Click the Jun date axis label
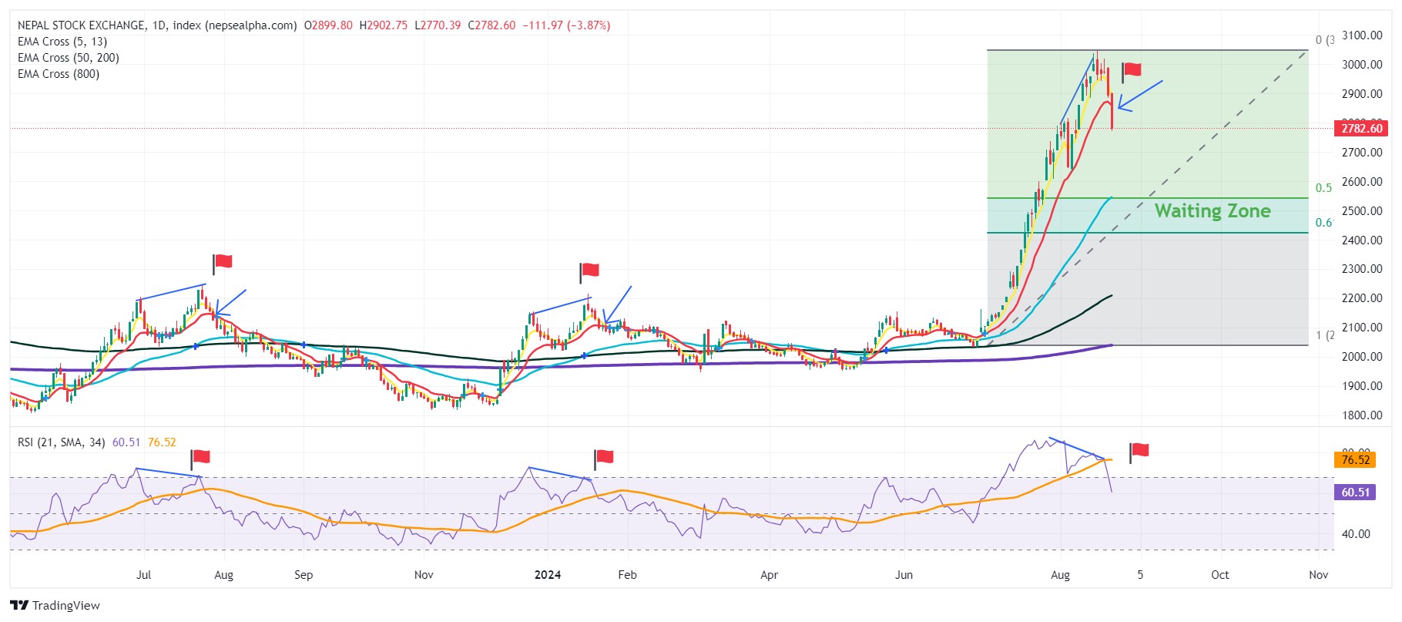This screenshot has width=1402, height=622. click(x=904, y=575)
